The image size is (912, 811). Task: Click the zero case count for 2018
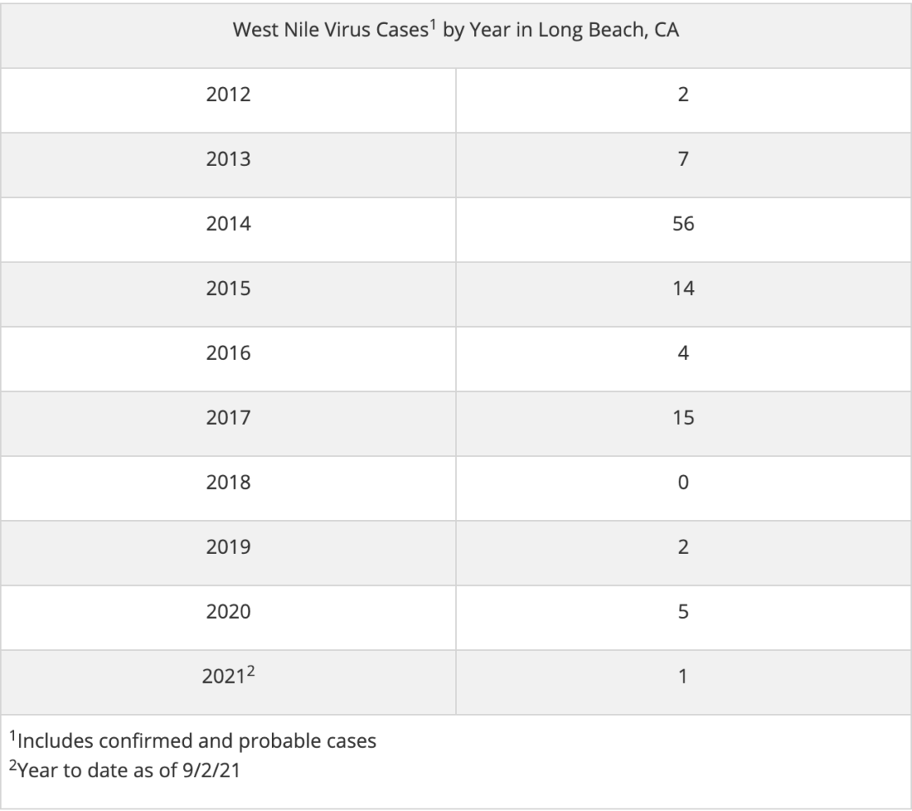click(683, 483)
